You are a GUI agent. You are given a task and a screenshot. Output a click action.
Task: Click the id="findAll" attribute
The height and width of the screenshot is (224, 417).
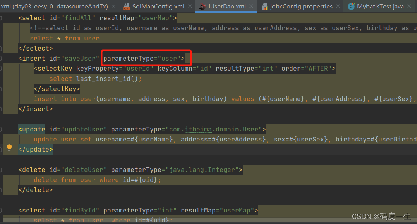point(72,18)
